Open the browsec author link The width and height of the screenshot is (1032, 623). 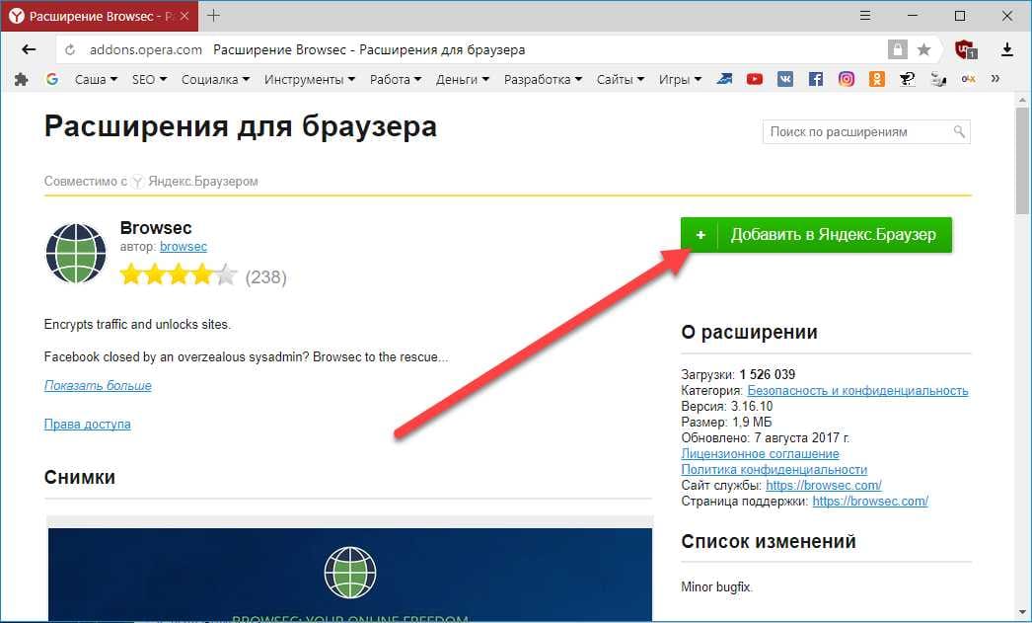pyautogui.click(x=183, y=246)
